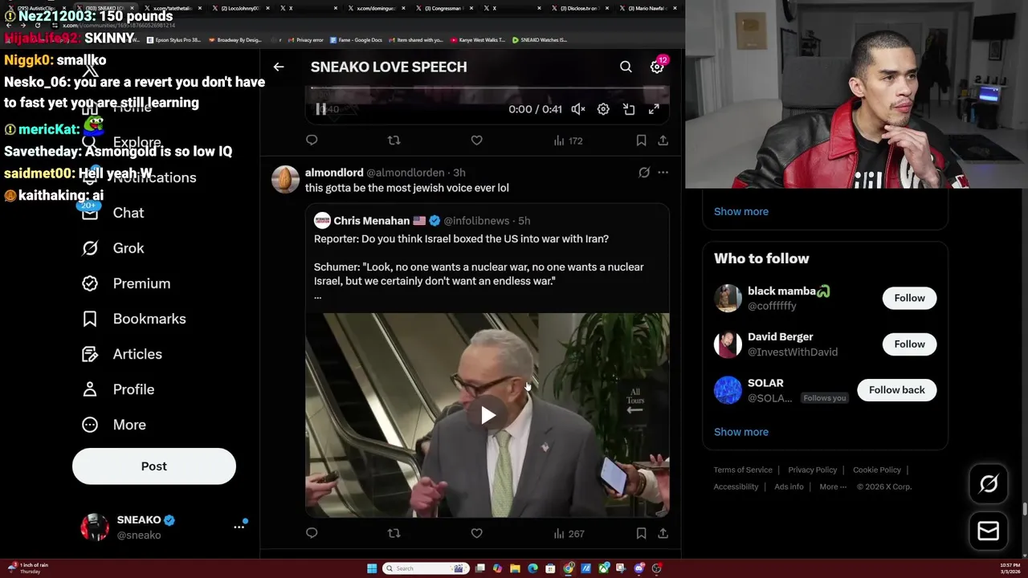1028x578 pixels.
Task: Follow back SOLAR
Action: 896,390
